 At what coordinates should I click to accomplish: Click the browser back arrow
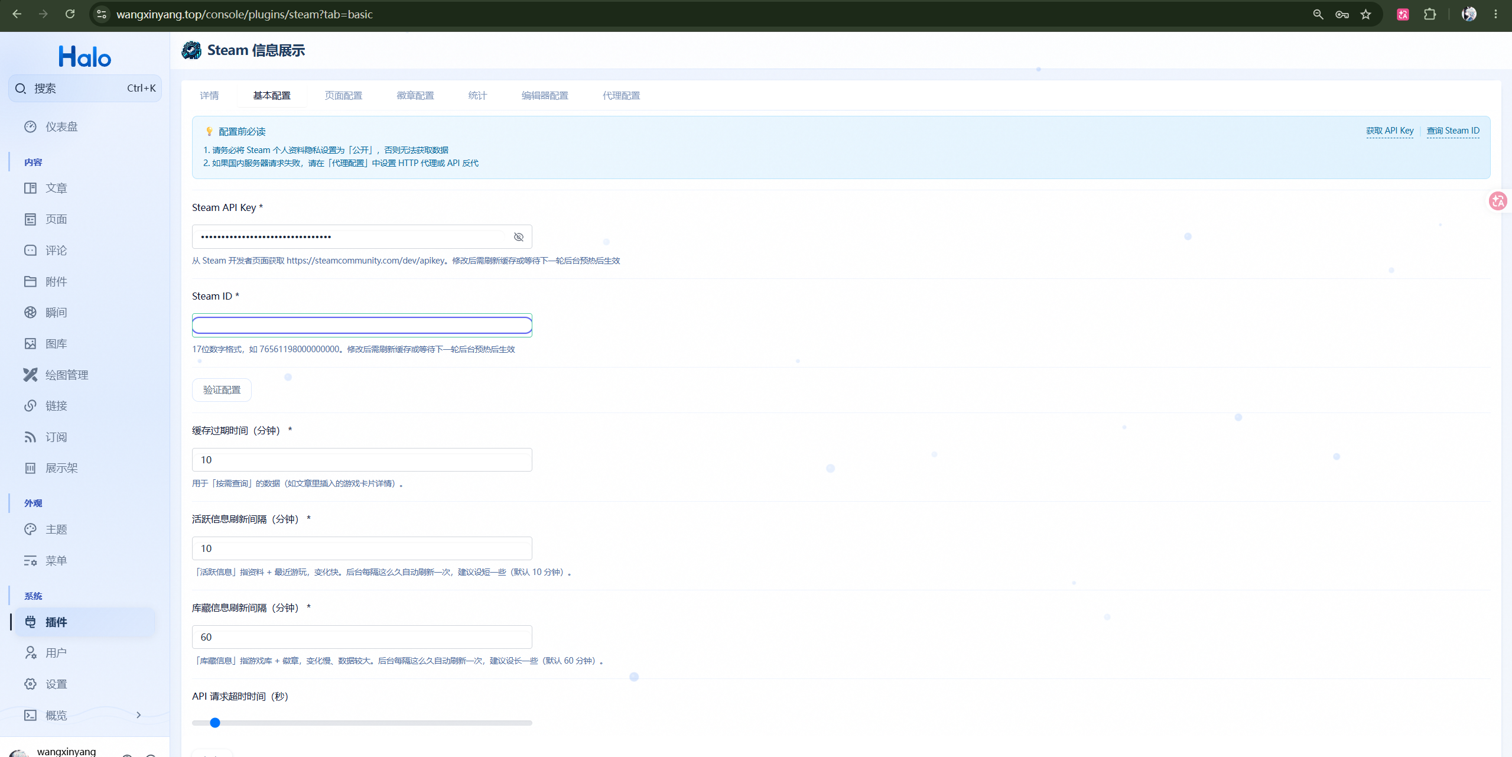point(17,14)
